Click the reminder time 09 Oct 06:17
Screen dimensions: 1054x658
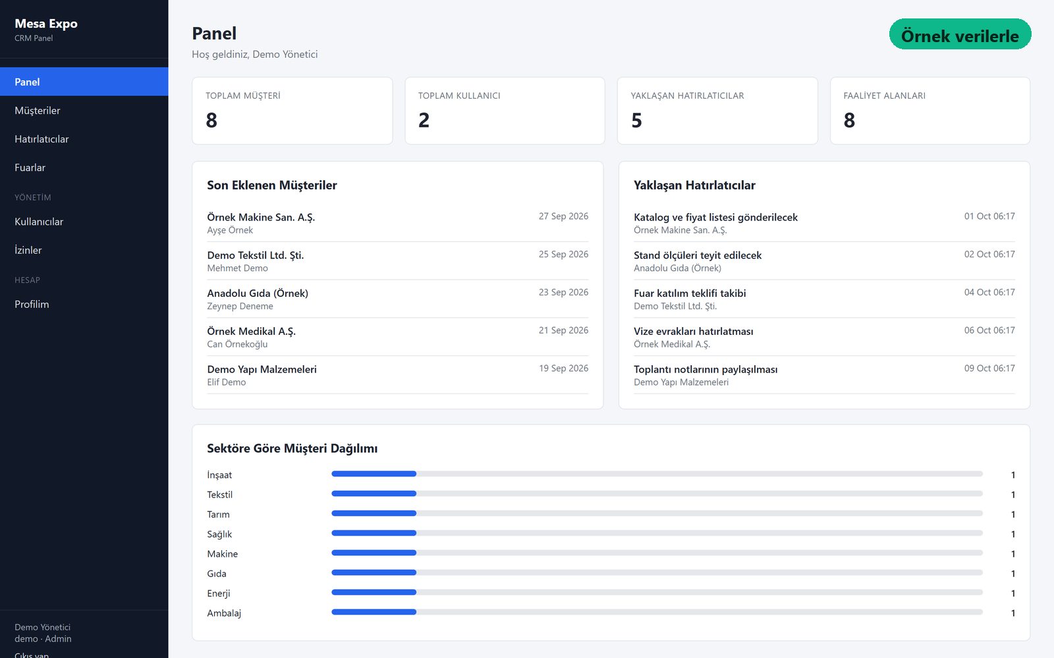click(989, 368)
